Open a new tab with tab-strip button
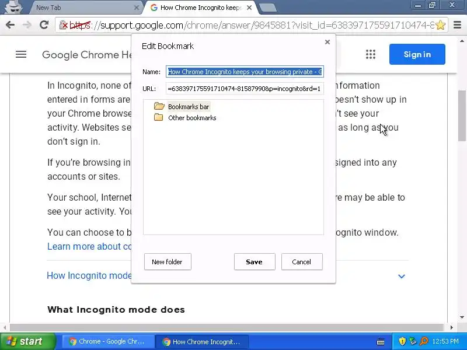The width and height of the screenshot is (467, 350). tap(268, 8)
